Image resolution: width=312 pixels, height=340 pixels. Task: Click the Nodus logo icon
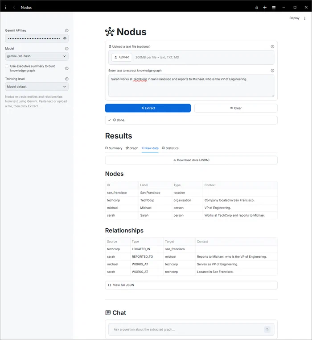tap(110, 32)
